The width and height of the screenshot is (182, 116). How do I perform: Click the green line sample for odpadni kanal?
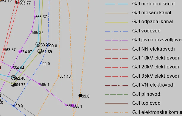tap(116, 22)
